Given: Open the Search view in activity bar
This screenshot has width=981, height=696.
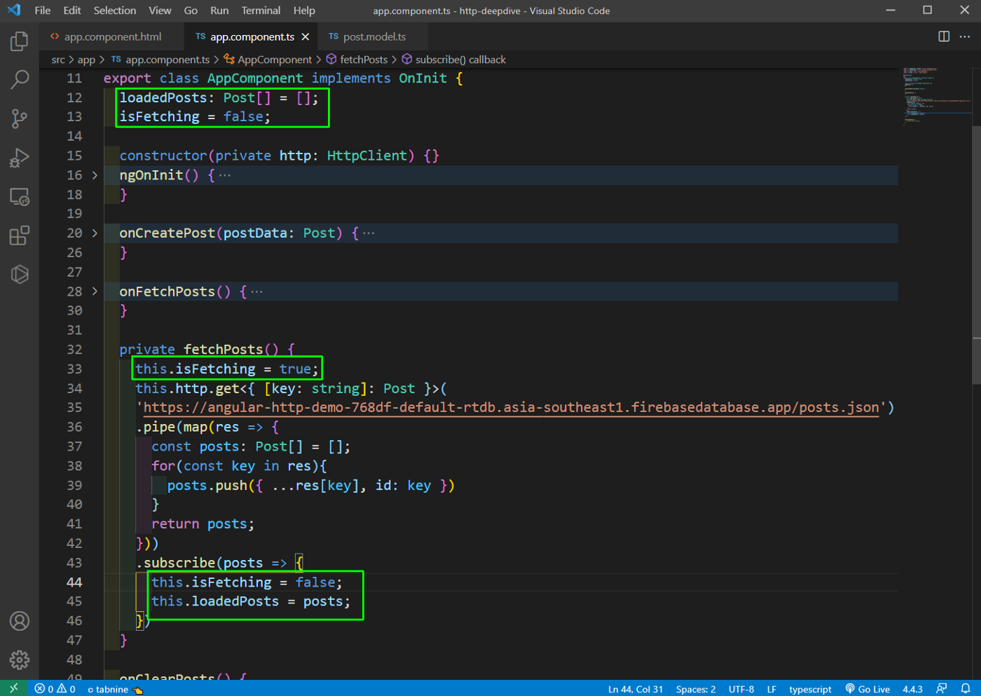Looking at the screenshot, I should click(x=20, y=79).
